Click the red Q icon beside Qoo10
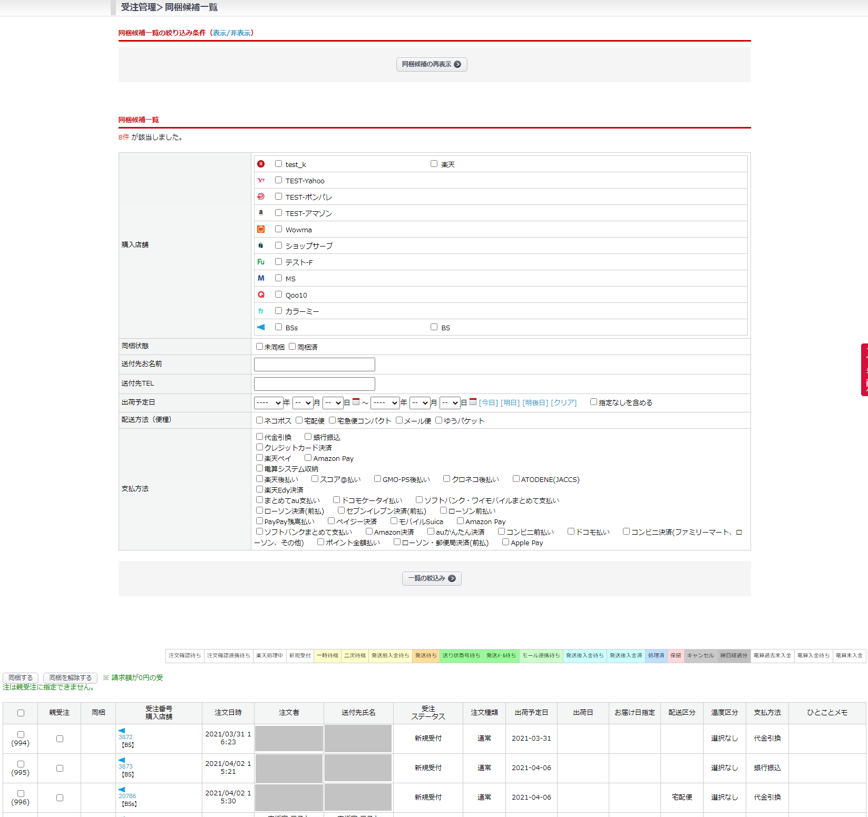This screenshot has height=817, width=868. (261, 294)
